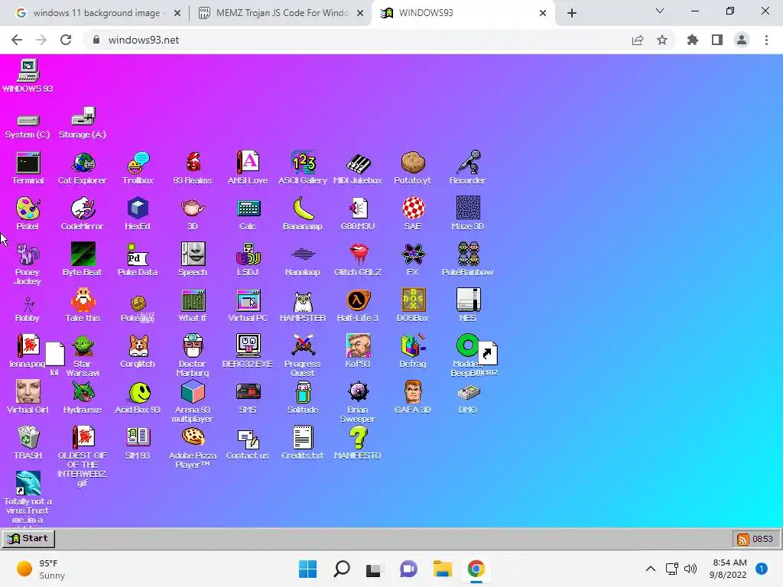Launch Maze 3D icon

[467, 214]
